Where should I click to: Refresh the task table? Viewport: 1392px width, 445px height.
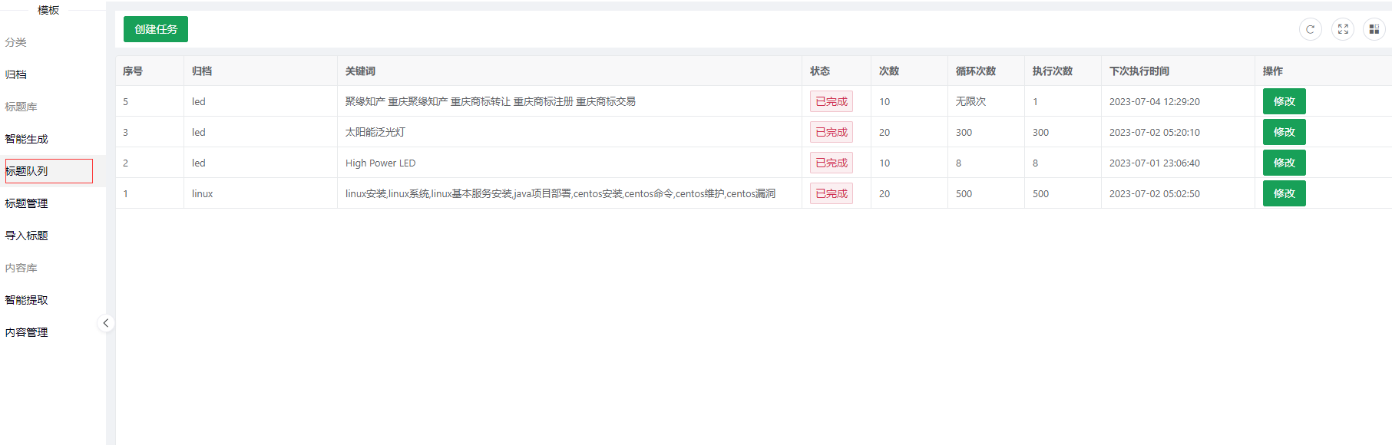tap(1310, 29)
